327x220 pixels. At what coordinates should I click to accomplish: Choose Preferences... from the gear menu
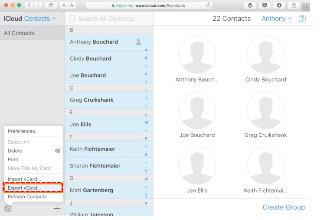33,131
